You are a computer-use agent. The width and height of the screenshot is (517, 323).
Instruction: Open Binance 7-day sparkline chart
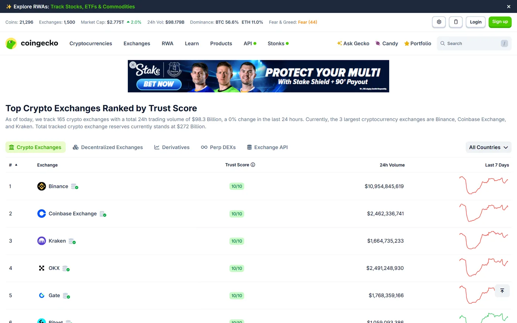click(x=484, y=185)
